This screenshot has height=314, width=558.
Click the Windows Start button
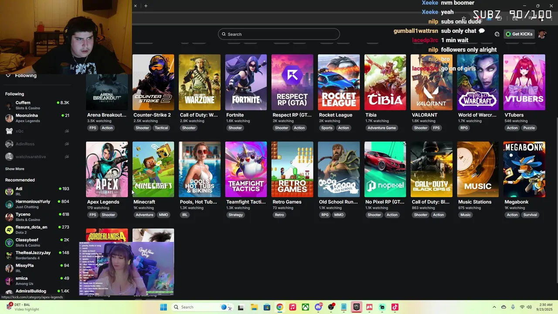point(163,307)
